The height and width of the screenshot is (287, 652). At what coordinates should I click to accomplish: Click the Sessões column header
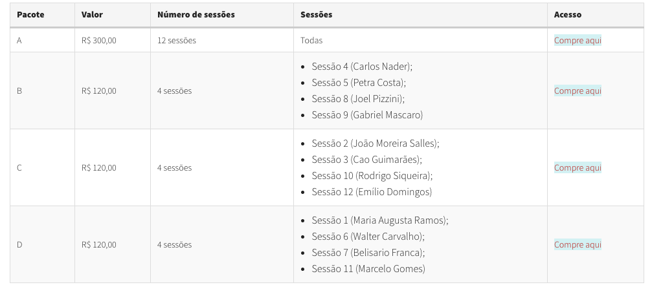pyautogui.click(x=316, y=14)
